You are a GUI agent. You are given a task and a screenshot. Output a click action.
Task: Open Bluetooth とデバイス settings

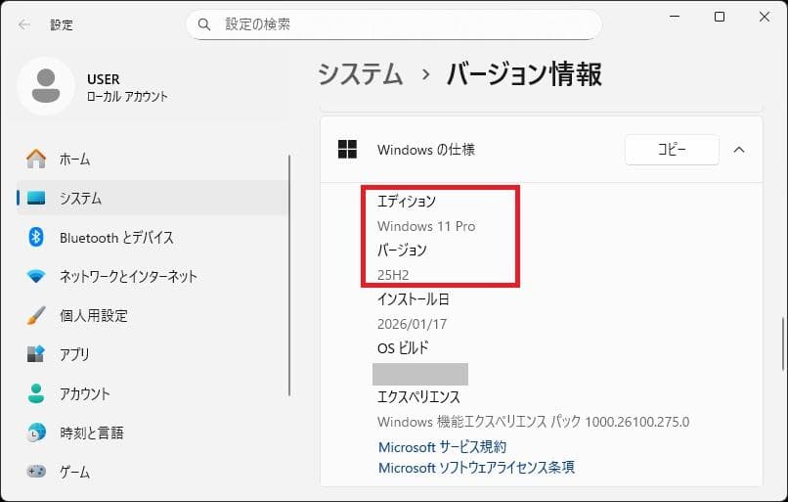(153, 237)
